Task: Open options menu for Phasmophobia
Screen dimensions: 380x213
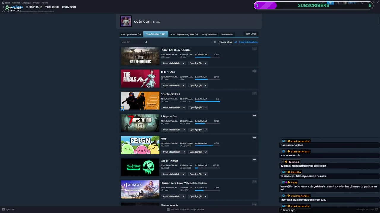Action: point(254,204)
